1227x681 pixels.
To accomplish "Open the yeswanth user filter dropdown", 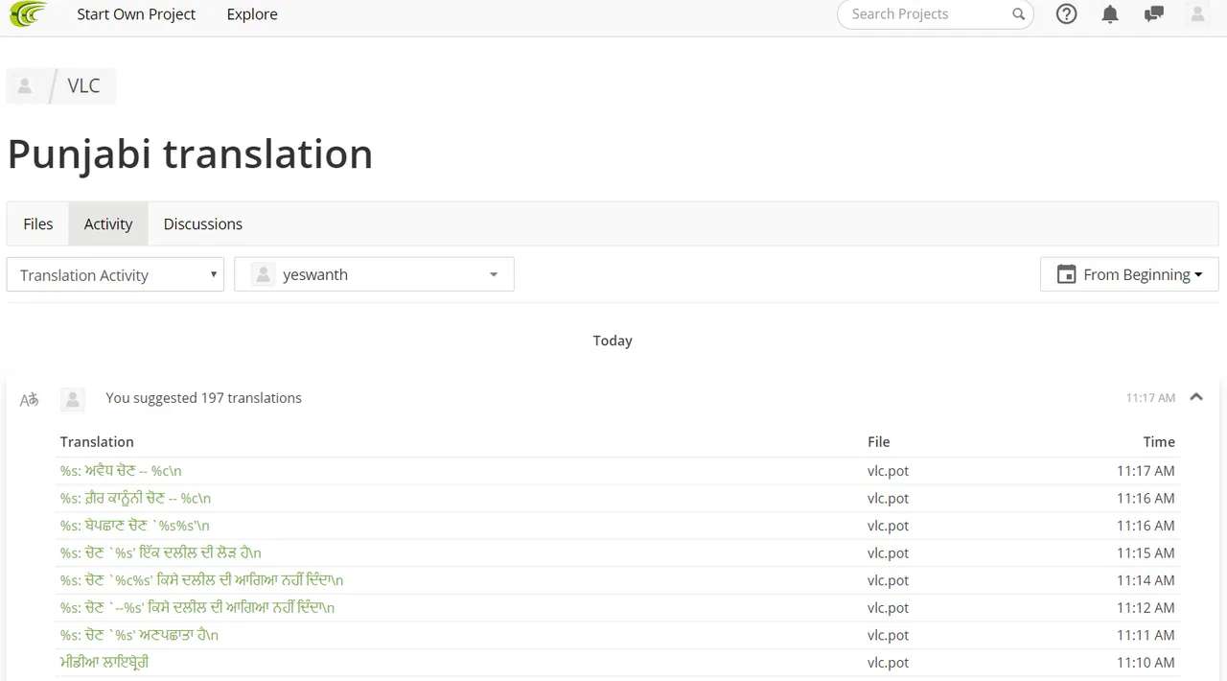I will point(374,274).
